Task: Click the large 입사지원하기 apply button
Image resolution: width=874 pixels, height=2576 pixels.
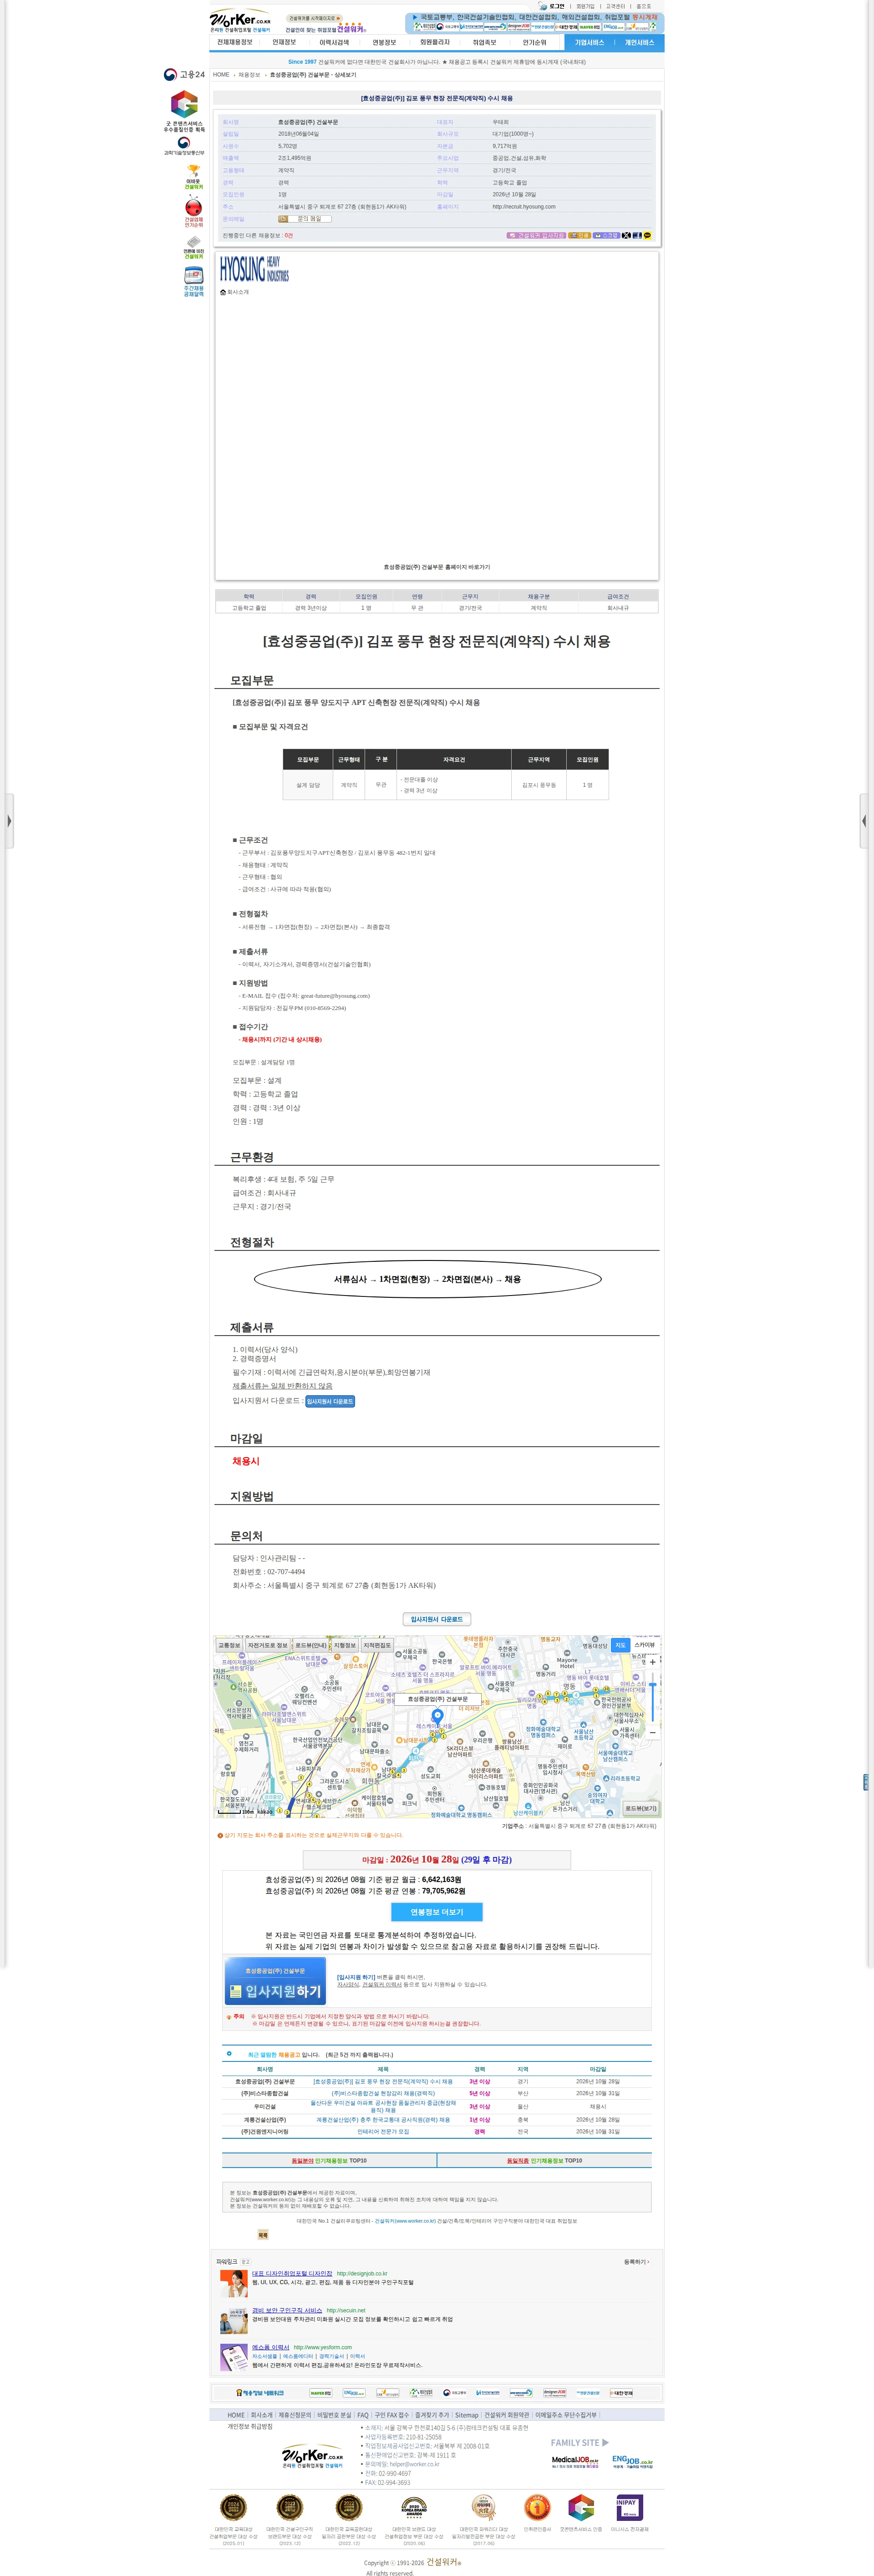Action: coord(275,1981)
